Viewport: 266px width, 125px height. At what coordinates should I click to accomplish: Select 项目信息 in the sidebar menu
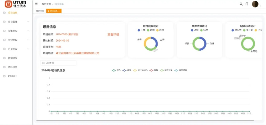coord(13,13)
